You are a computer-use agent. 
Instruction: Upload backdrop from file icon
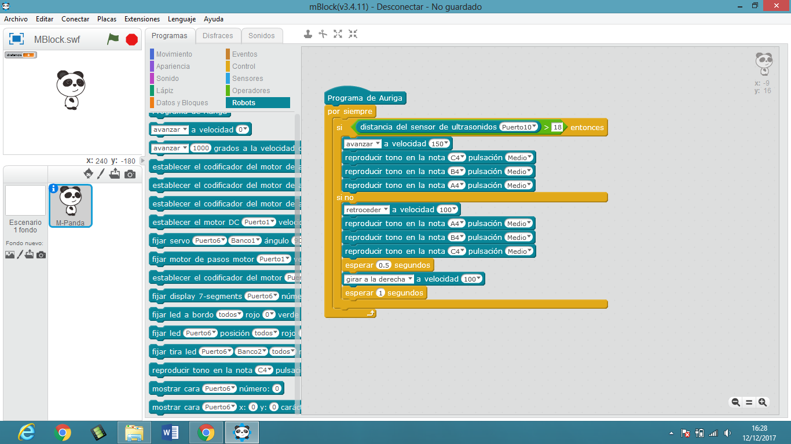(x=30, y=254)
